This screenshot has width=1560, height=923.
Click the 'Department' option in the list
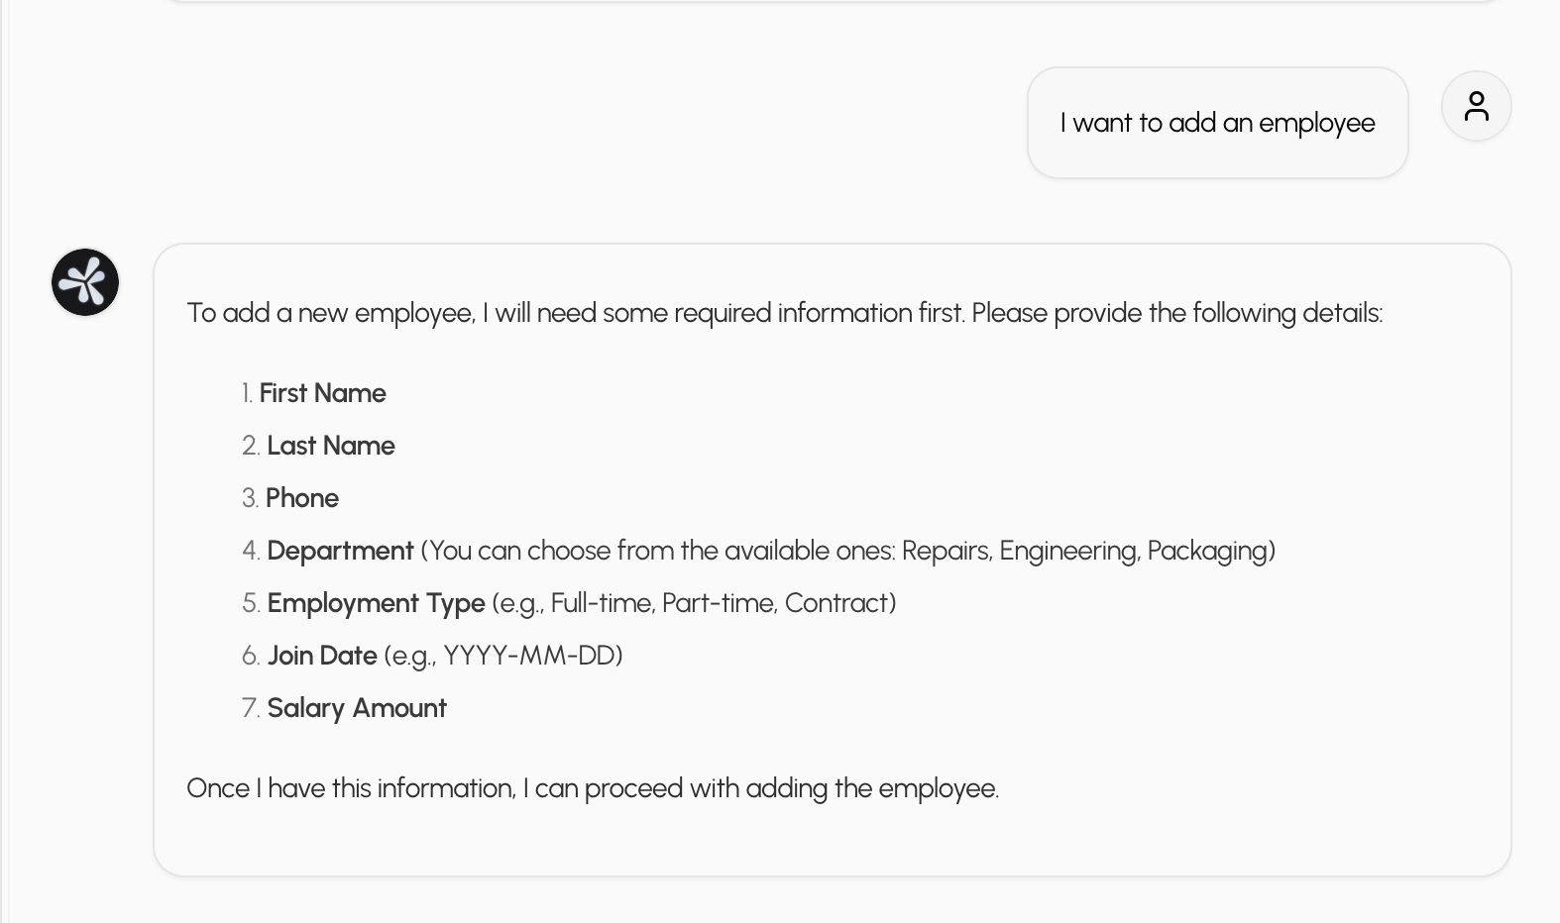coord(340,551)
